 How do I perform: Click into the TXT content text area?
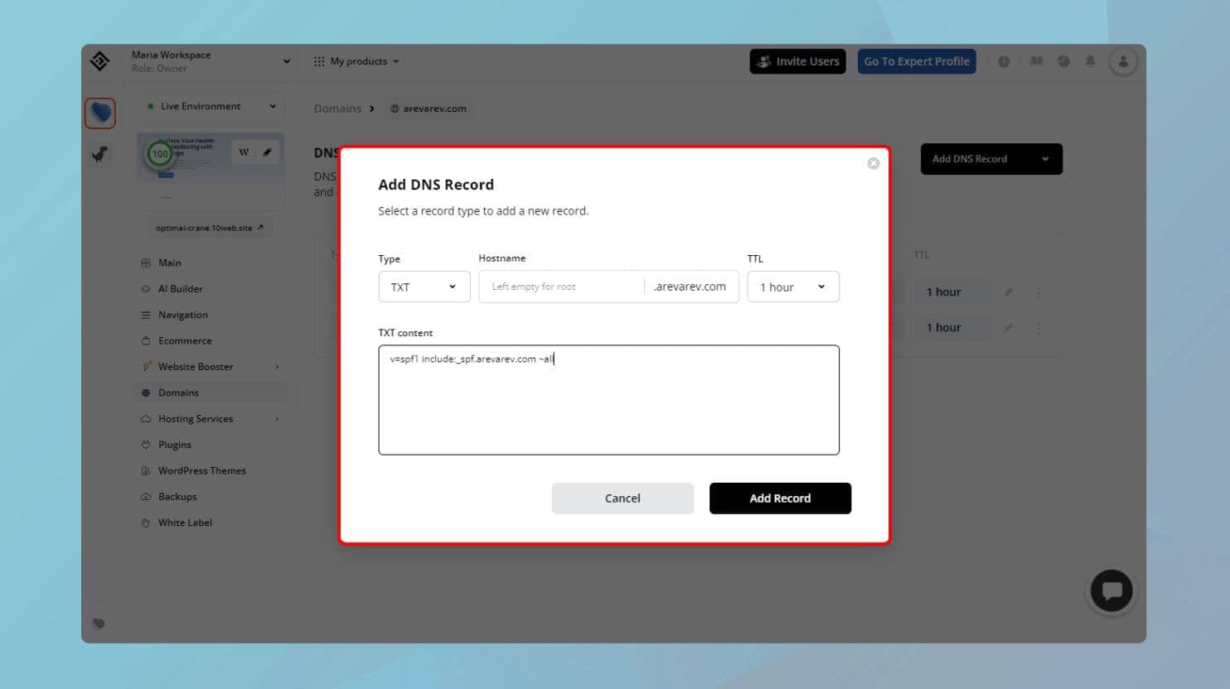point(609,400)
